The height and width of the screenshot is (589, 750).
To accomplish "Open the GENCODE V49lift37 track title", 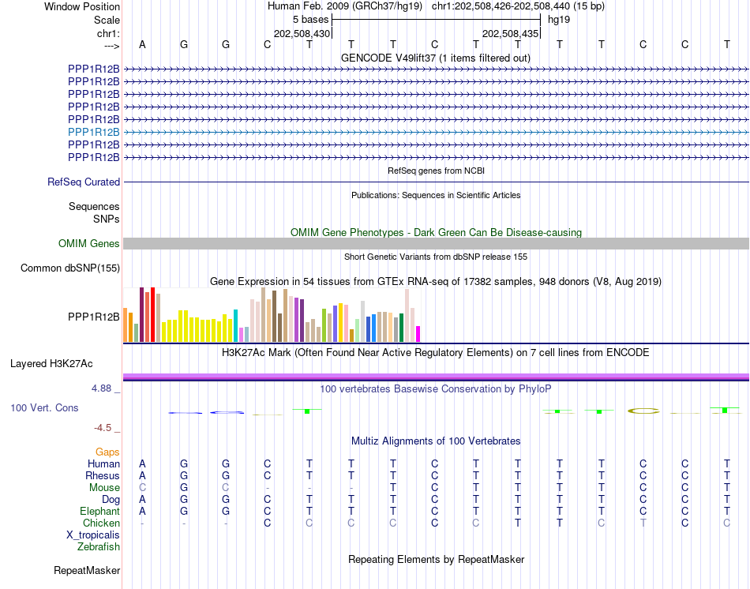I will (x=436, y=58).
